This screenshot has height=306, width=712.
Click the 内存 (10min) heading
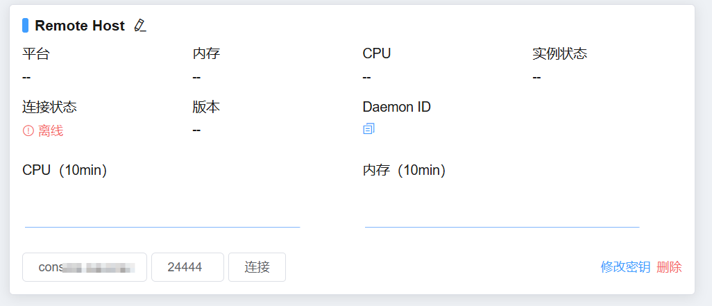(x=404, y=171)
